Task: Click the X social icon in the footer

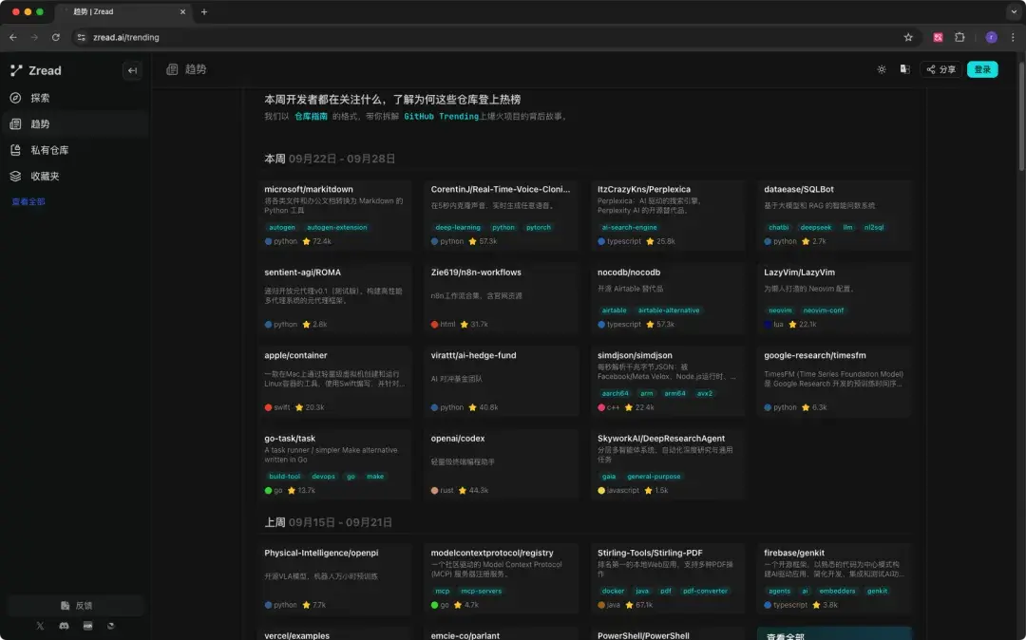Action: coord(39,626)
